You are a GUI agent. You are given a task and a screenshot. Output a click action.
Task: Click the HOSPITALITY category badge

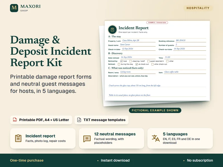(x=198, y=8)
